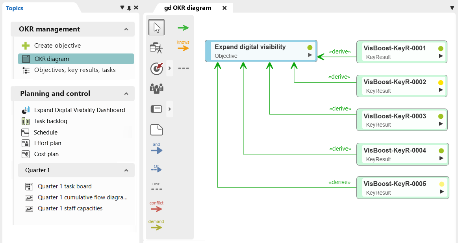Choose the note document palette tool
The image size is (458, 243).
[x=157, y=130]
